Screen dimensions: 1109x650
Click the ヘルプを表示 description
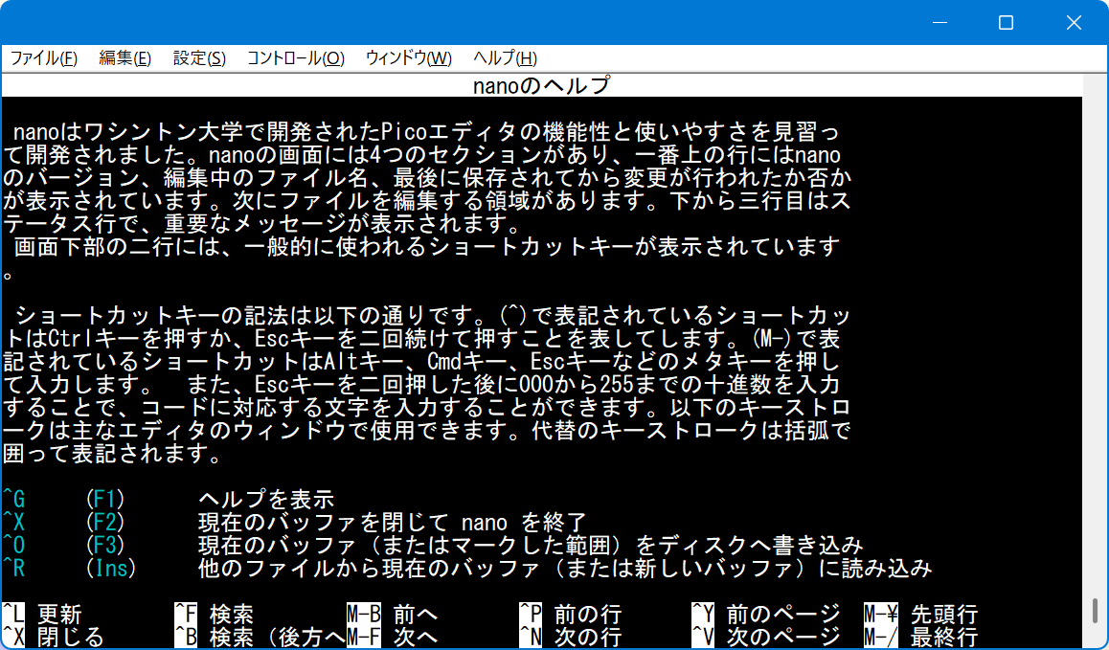point(266,500)
